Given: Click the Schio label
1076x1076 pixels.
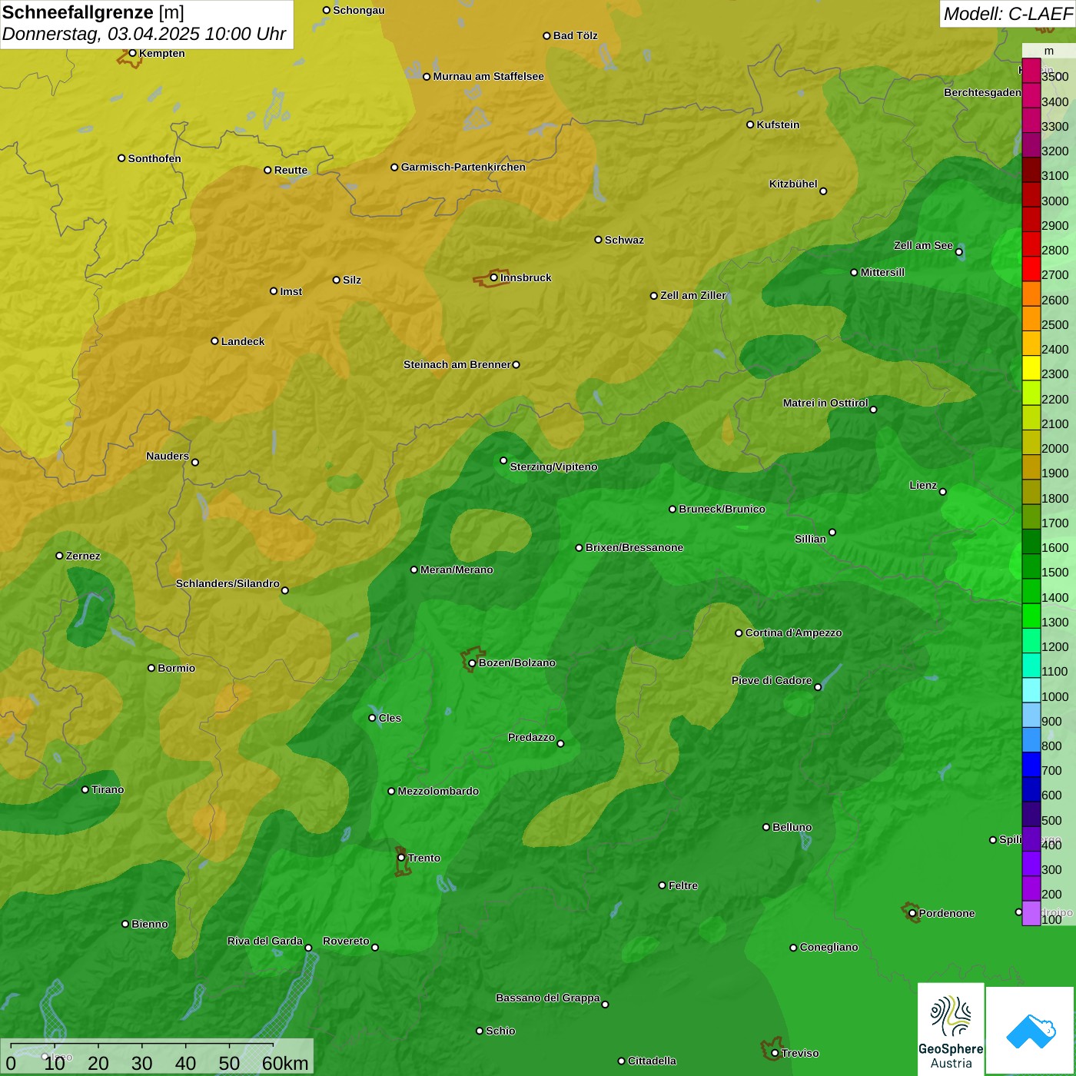Looking at the screenshot, I should pos(500,1031).
